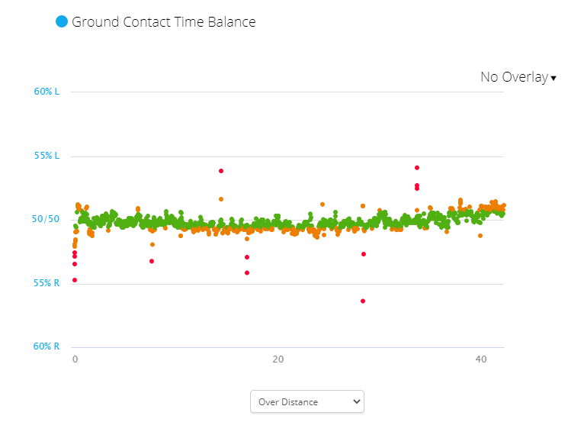The width and height of the screenshot is (584, 435).
Task: Click isolated orange point below 50/50 near distance 40
Action: point(480,236)
